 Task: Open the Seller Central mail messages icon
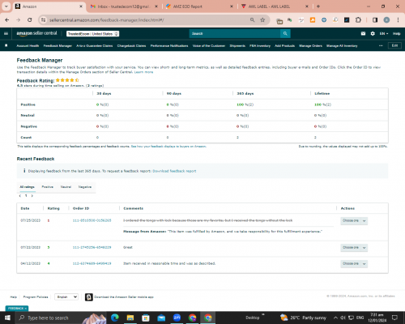363,33
